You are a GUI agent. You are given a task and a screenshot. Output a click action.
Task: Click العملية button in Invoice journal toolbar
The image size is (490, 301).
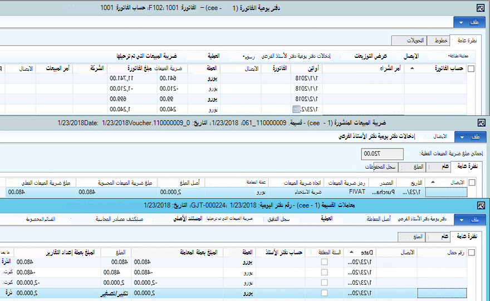click(213, 56)
